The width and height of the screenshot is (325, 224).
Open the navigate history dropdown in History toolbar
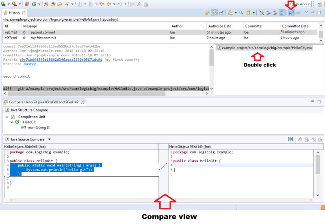click(236, 13)
